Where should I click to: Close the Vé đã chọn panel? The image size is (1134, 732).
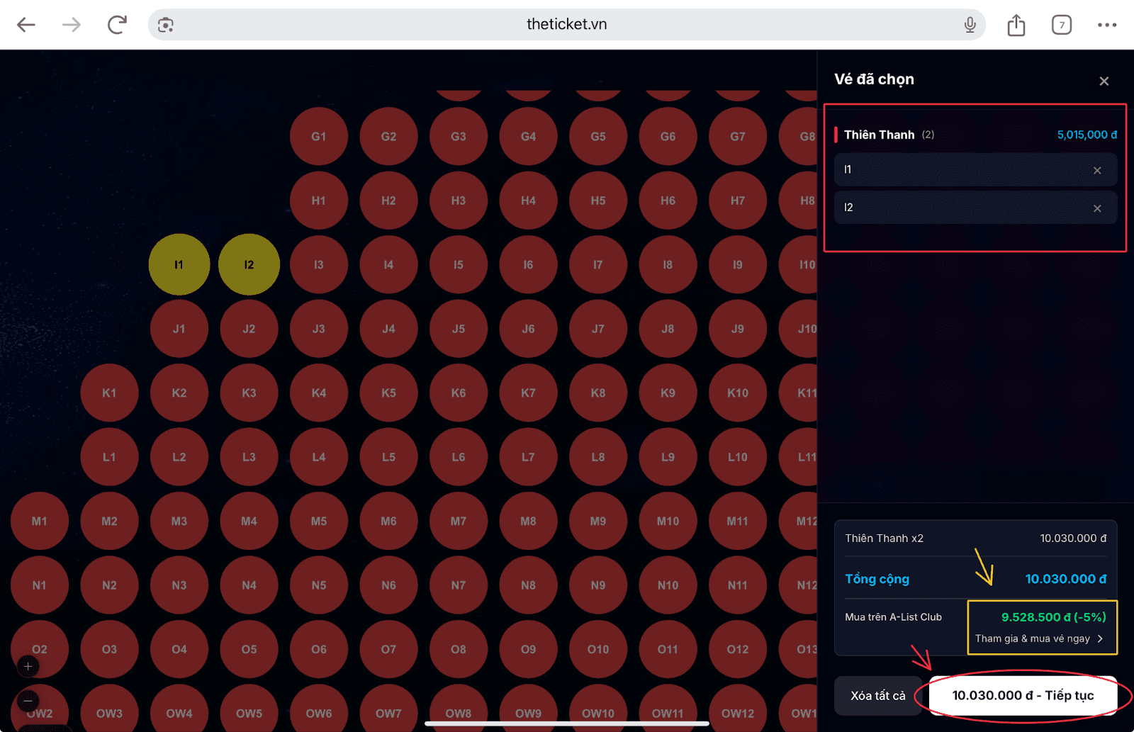tap(1104, 81)
